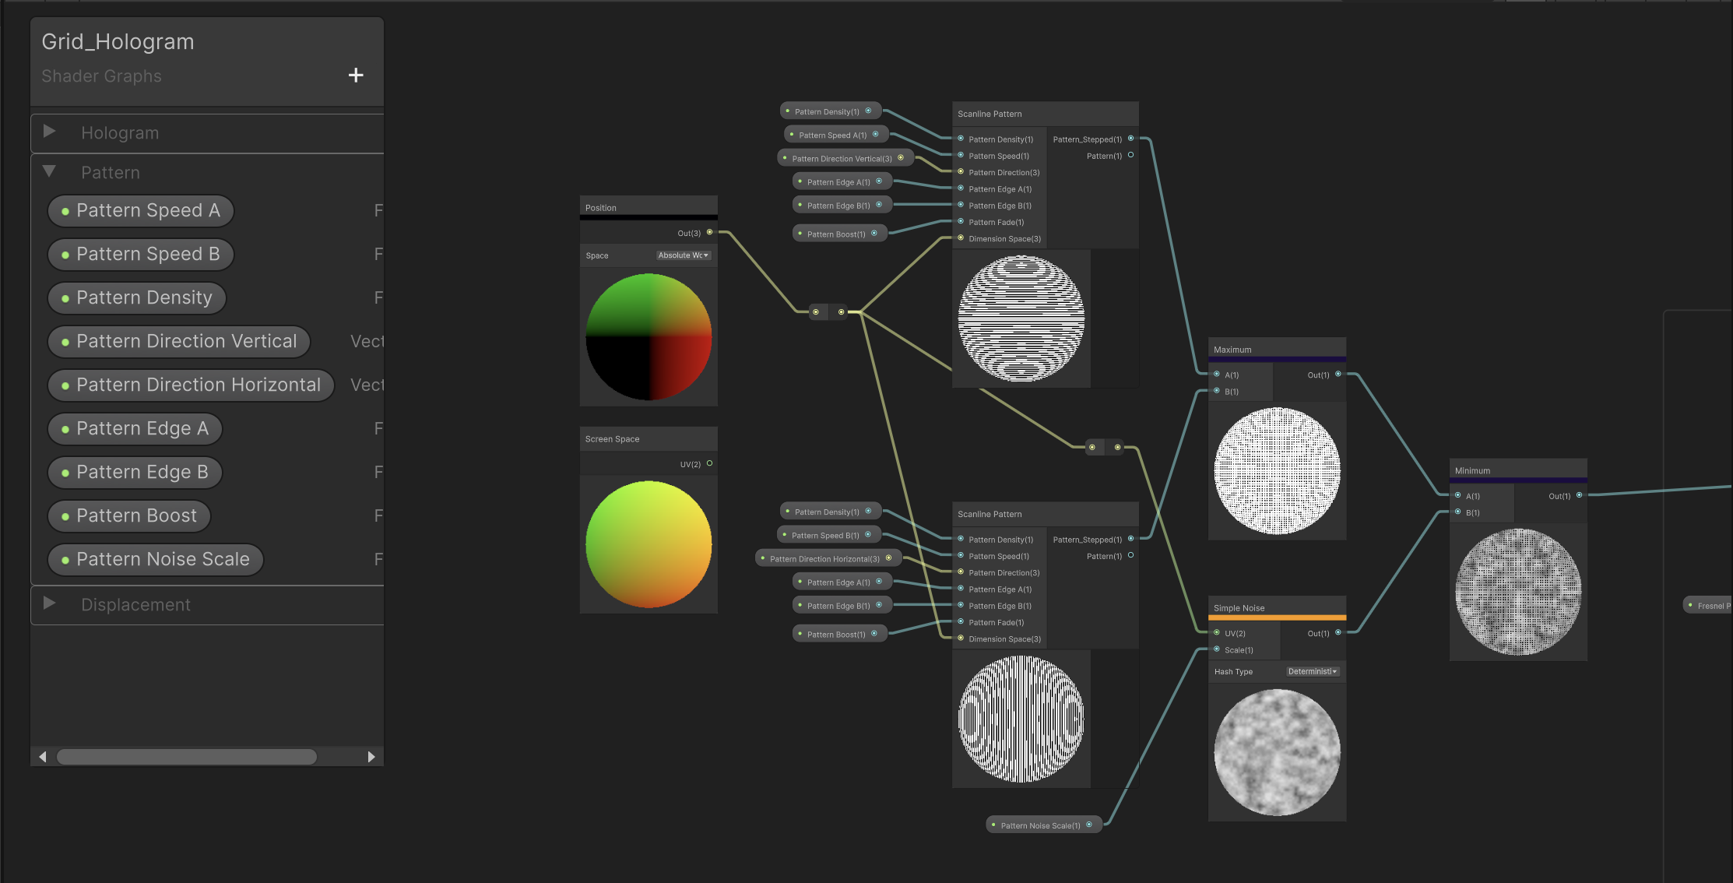
Task: Click the UV(2) port on Screen Space node
Action: coord(709,463)
